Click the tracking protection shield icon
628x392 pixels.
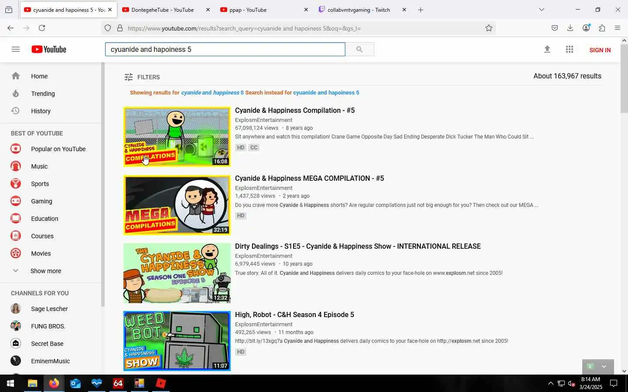coord(108,28)
